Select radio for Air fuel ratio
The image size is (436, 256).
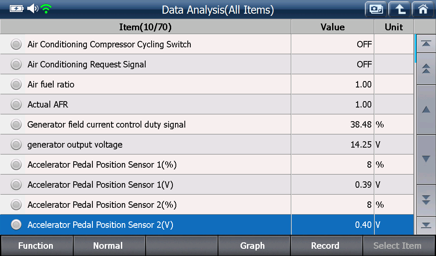tap(16, 84)
